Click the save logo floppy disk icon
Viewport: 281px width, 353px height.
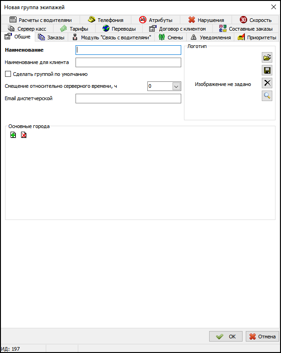click(267, 70)
